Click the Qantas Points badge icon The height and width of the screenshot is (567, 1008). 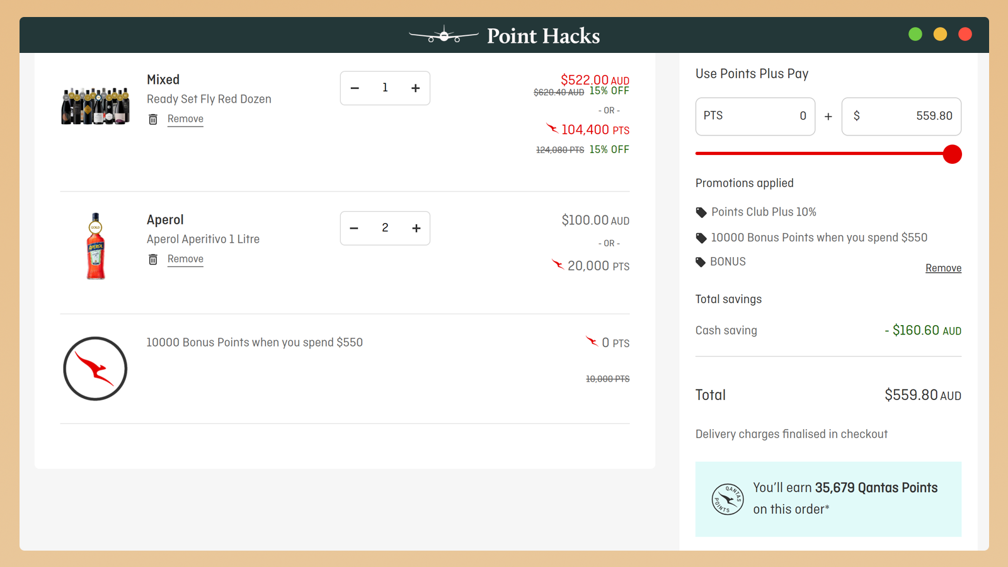(728, 499)
